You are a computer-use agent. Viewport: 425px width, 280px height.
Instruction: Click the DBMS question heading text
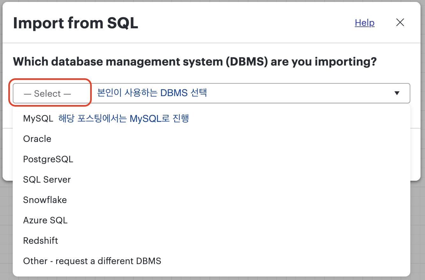(x=195, y=61)
